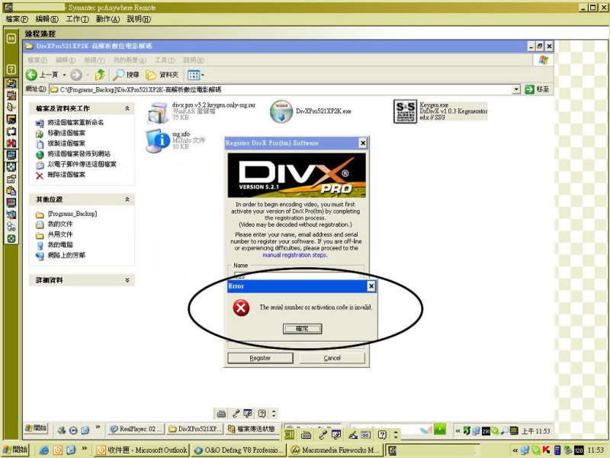Collapse the File and Folder Tasks panel
The image size is (610, 458).
point(127,108)
